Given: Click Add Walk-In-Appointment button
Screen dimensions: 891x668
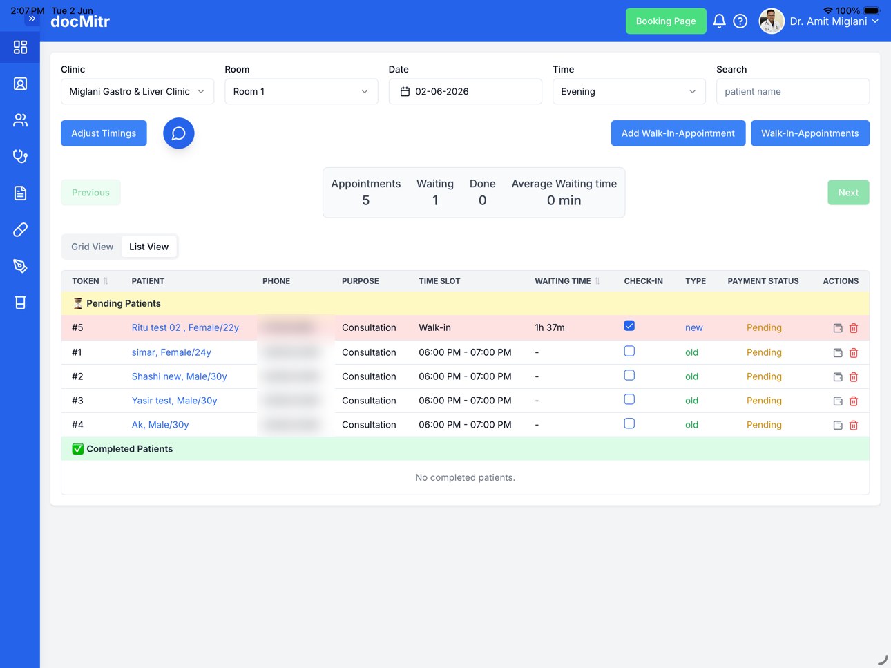Looking at the screenshot, I should [678, 133].
